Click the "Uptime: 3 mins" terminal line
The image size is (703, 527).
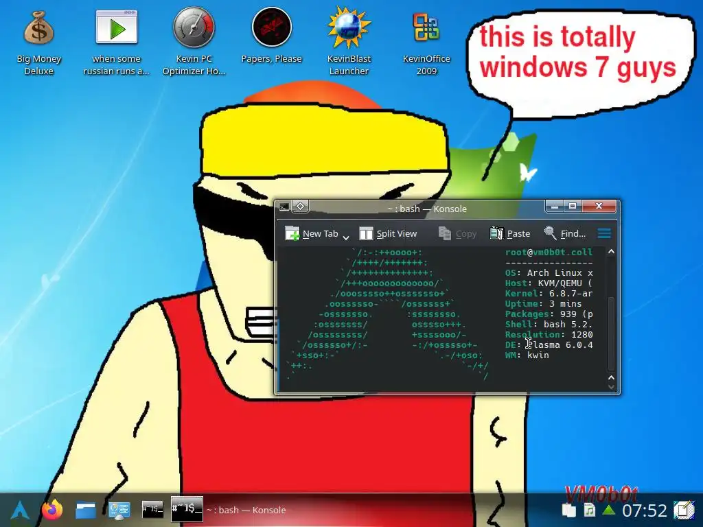point(543,304)
